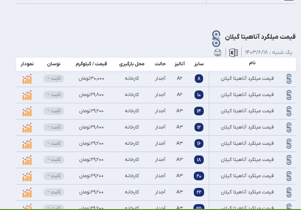301x210 pixels.
Task: Open chart icon for size 16 rebar
Action: click(27, 144)
